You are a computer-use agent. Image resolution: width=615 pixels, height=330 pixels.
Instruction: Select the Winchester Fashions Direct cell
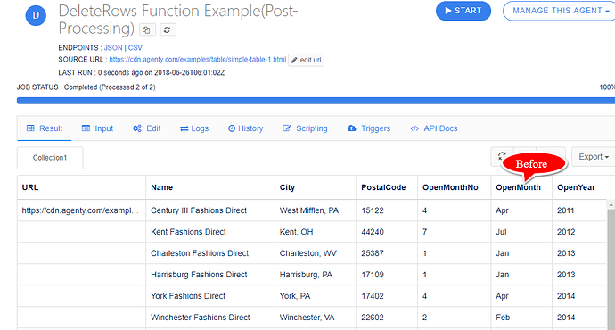tap(210, 317)
